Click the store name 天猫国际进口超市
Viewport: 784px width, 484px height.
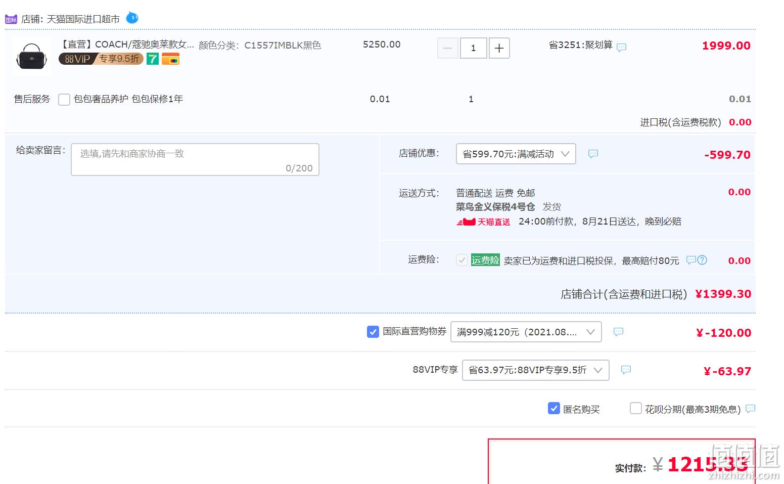(x=83, y=19)
